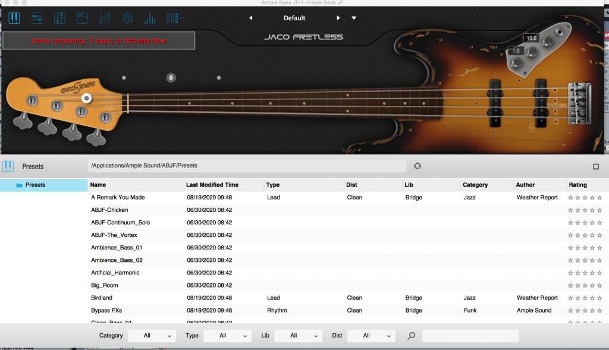This screenshot has height=350, width=609.
Task: Open the Type filter dropdown
Action: [x=228, y=336]
